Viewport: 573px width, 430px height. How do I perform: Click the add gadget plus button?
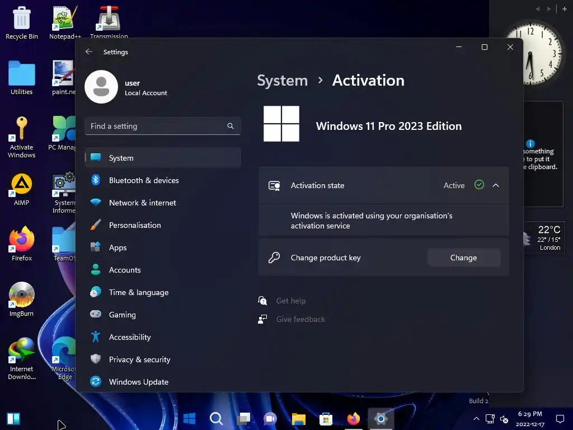pos(565,9)
